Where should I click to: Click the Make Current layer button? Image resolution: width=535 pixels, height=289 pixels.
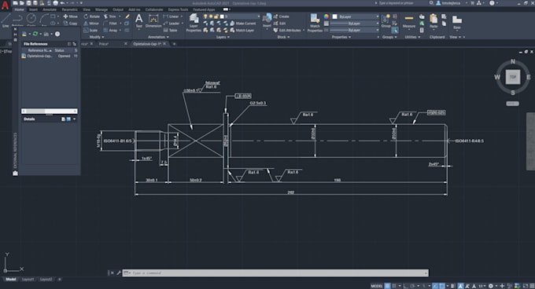[x=242, y=23]
